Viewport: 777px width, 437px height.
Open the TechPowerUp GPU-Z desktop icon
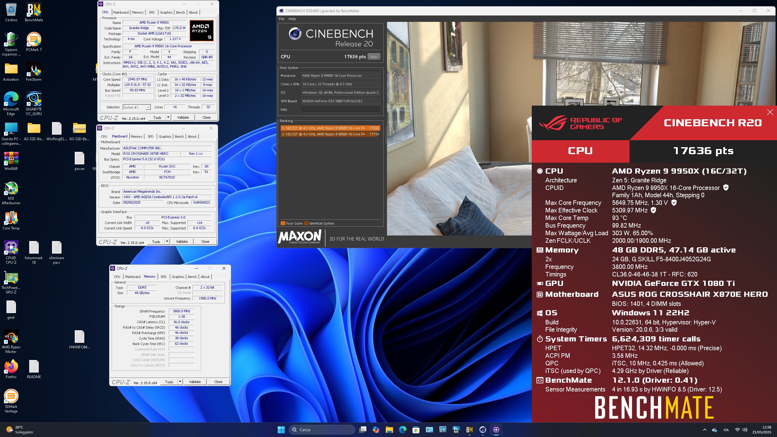(x=11, y=282)
